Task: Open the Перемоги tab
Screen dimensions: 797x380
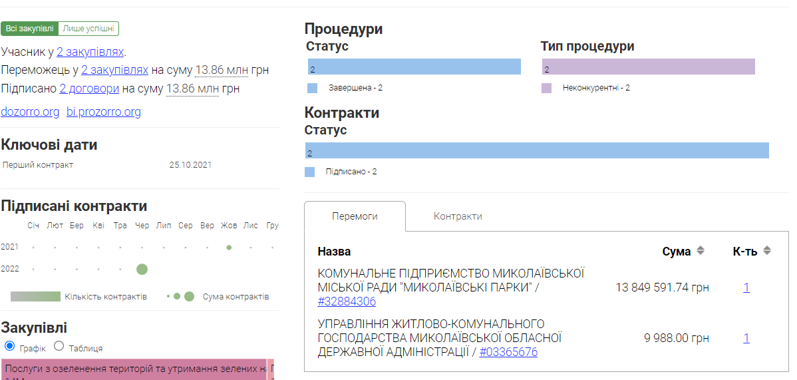Action: [355, 216]
